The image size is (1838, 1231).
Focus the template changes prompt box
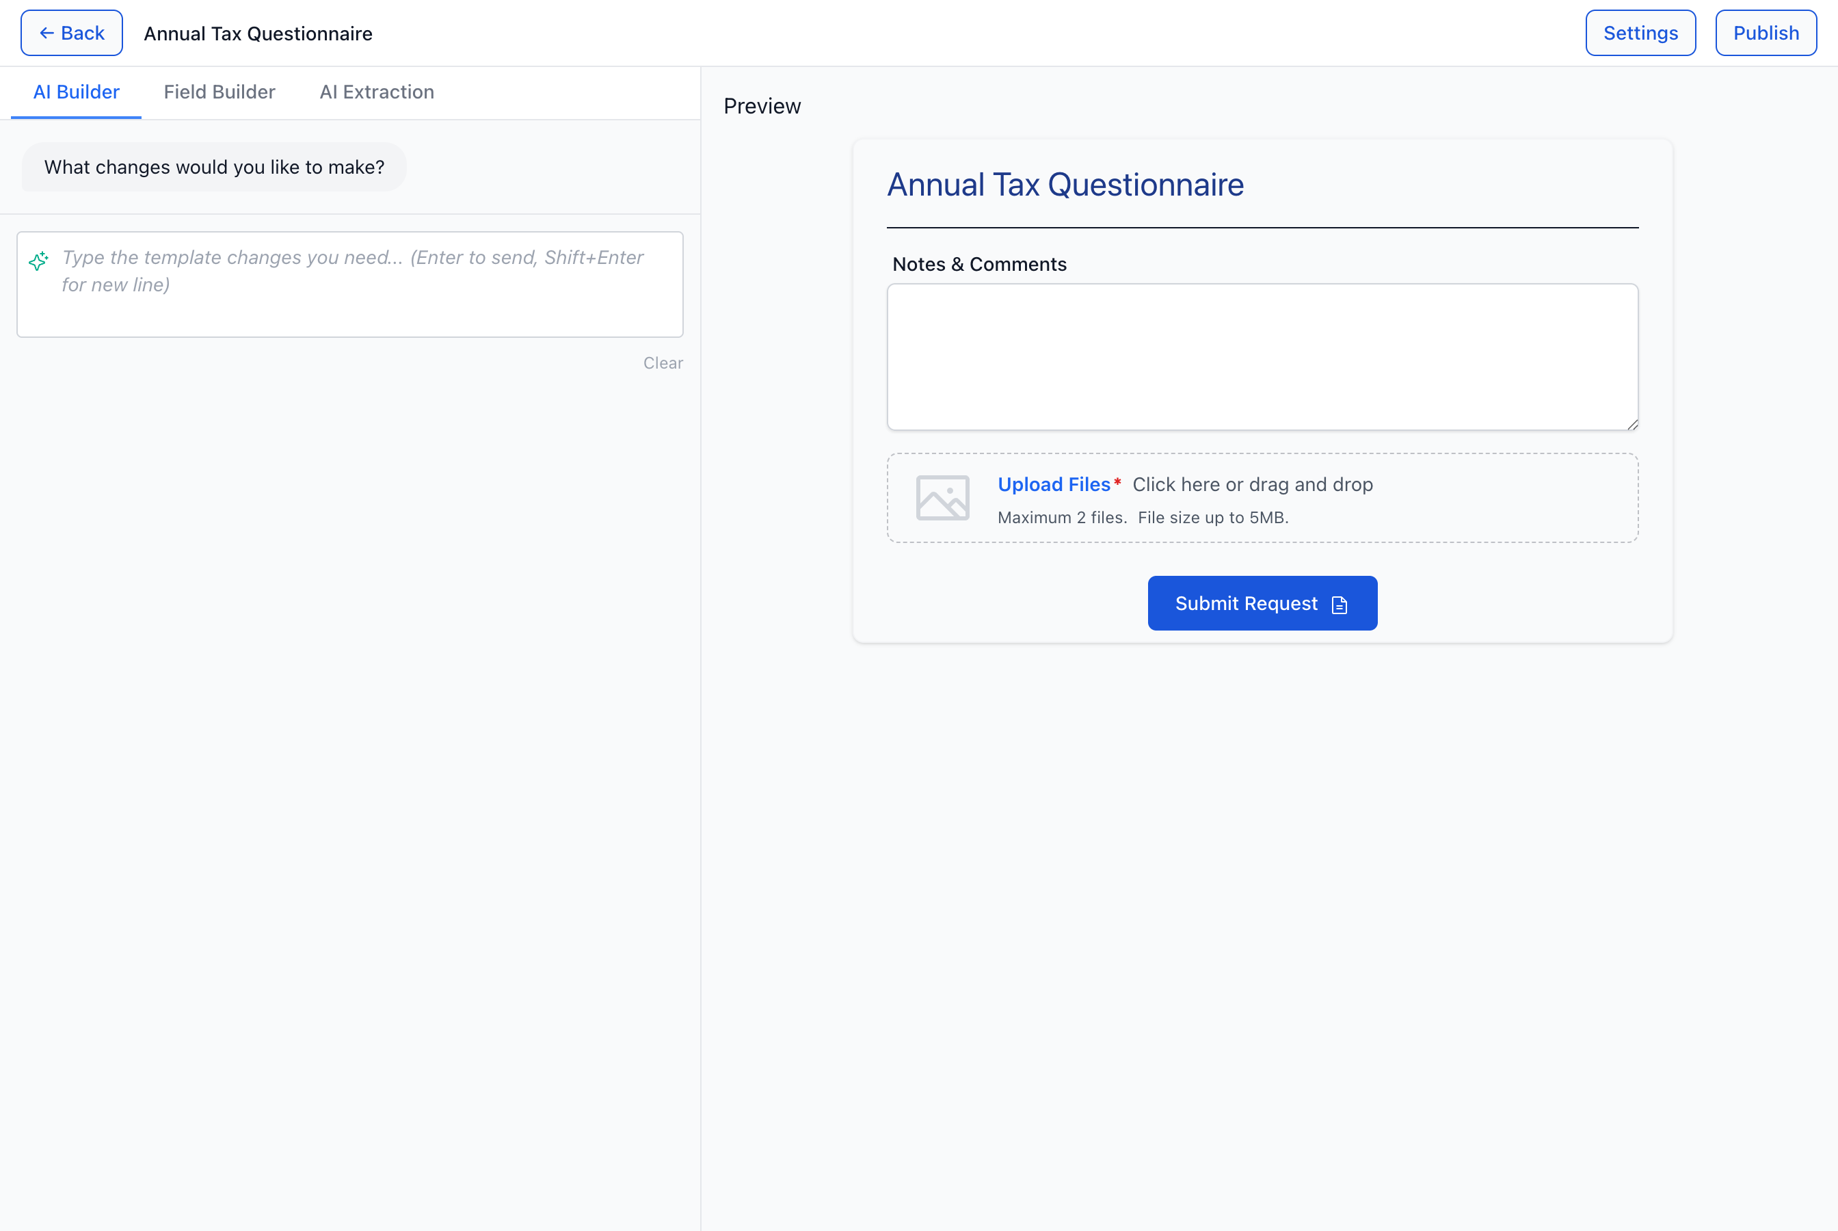(x=350, y=284)
